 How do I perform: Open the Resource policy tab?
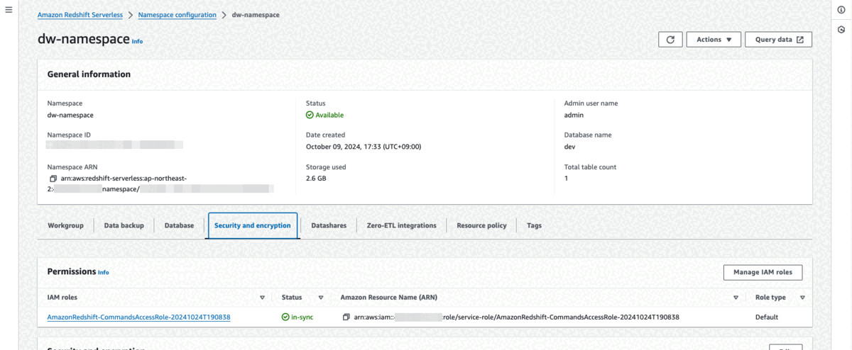pyautogui.click(x=482, y=225)
